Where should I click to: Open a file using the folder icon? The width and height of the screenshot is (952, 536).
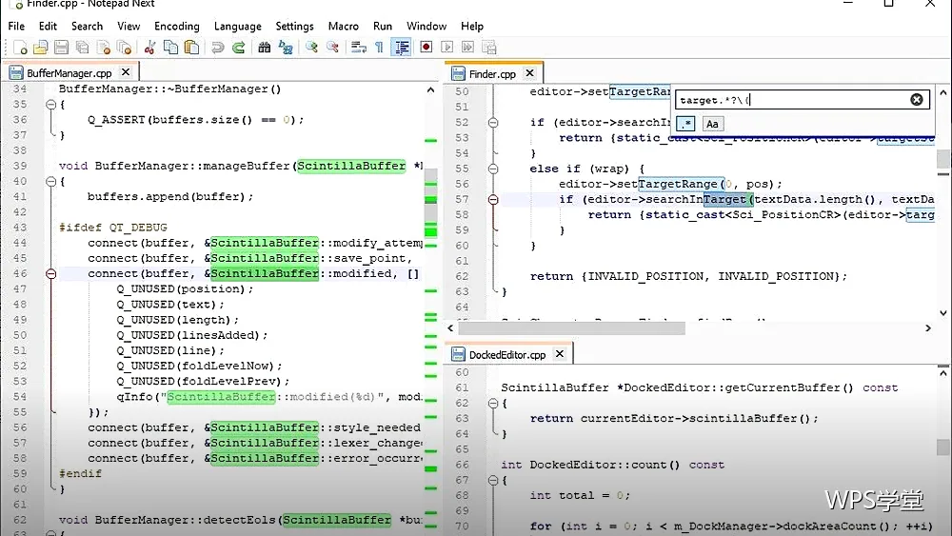tap(41, 48)
